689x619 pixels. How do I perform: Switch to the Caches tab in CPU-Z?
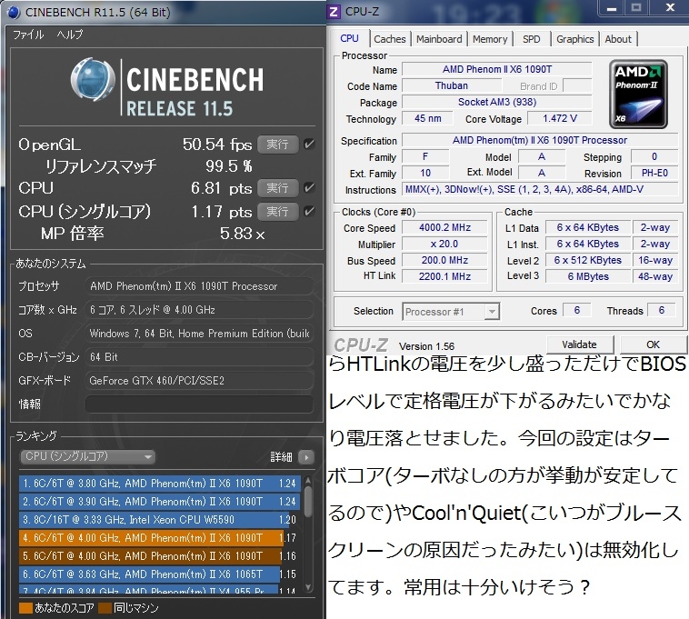point(390,39)
